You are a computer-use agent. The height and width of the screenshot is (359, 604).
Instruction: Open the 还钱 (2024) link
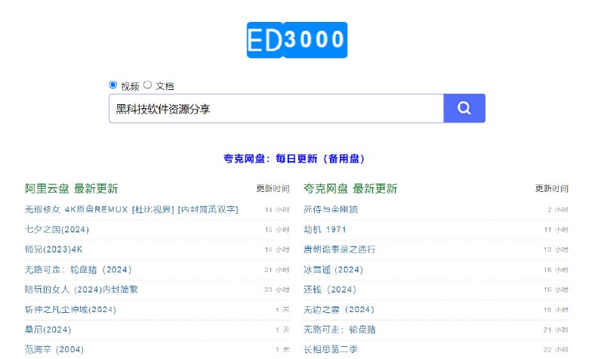[329, 289]
